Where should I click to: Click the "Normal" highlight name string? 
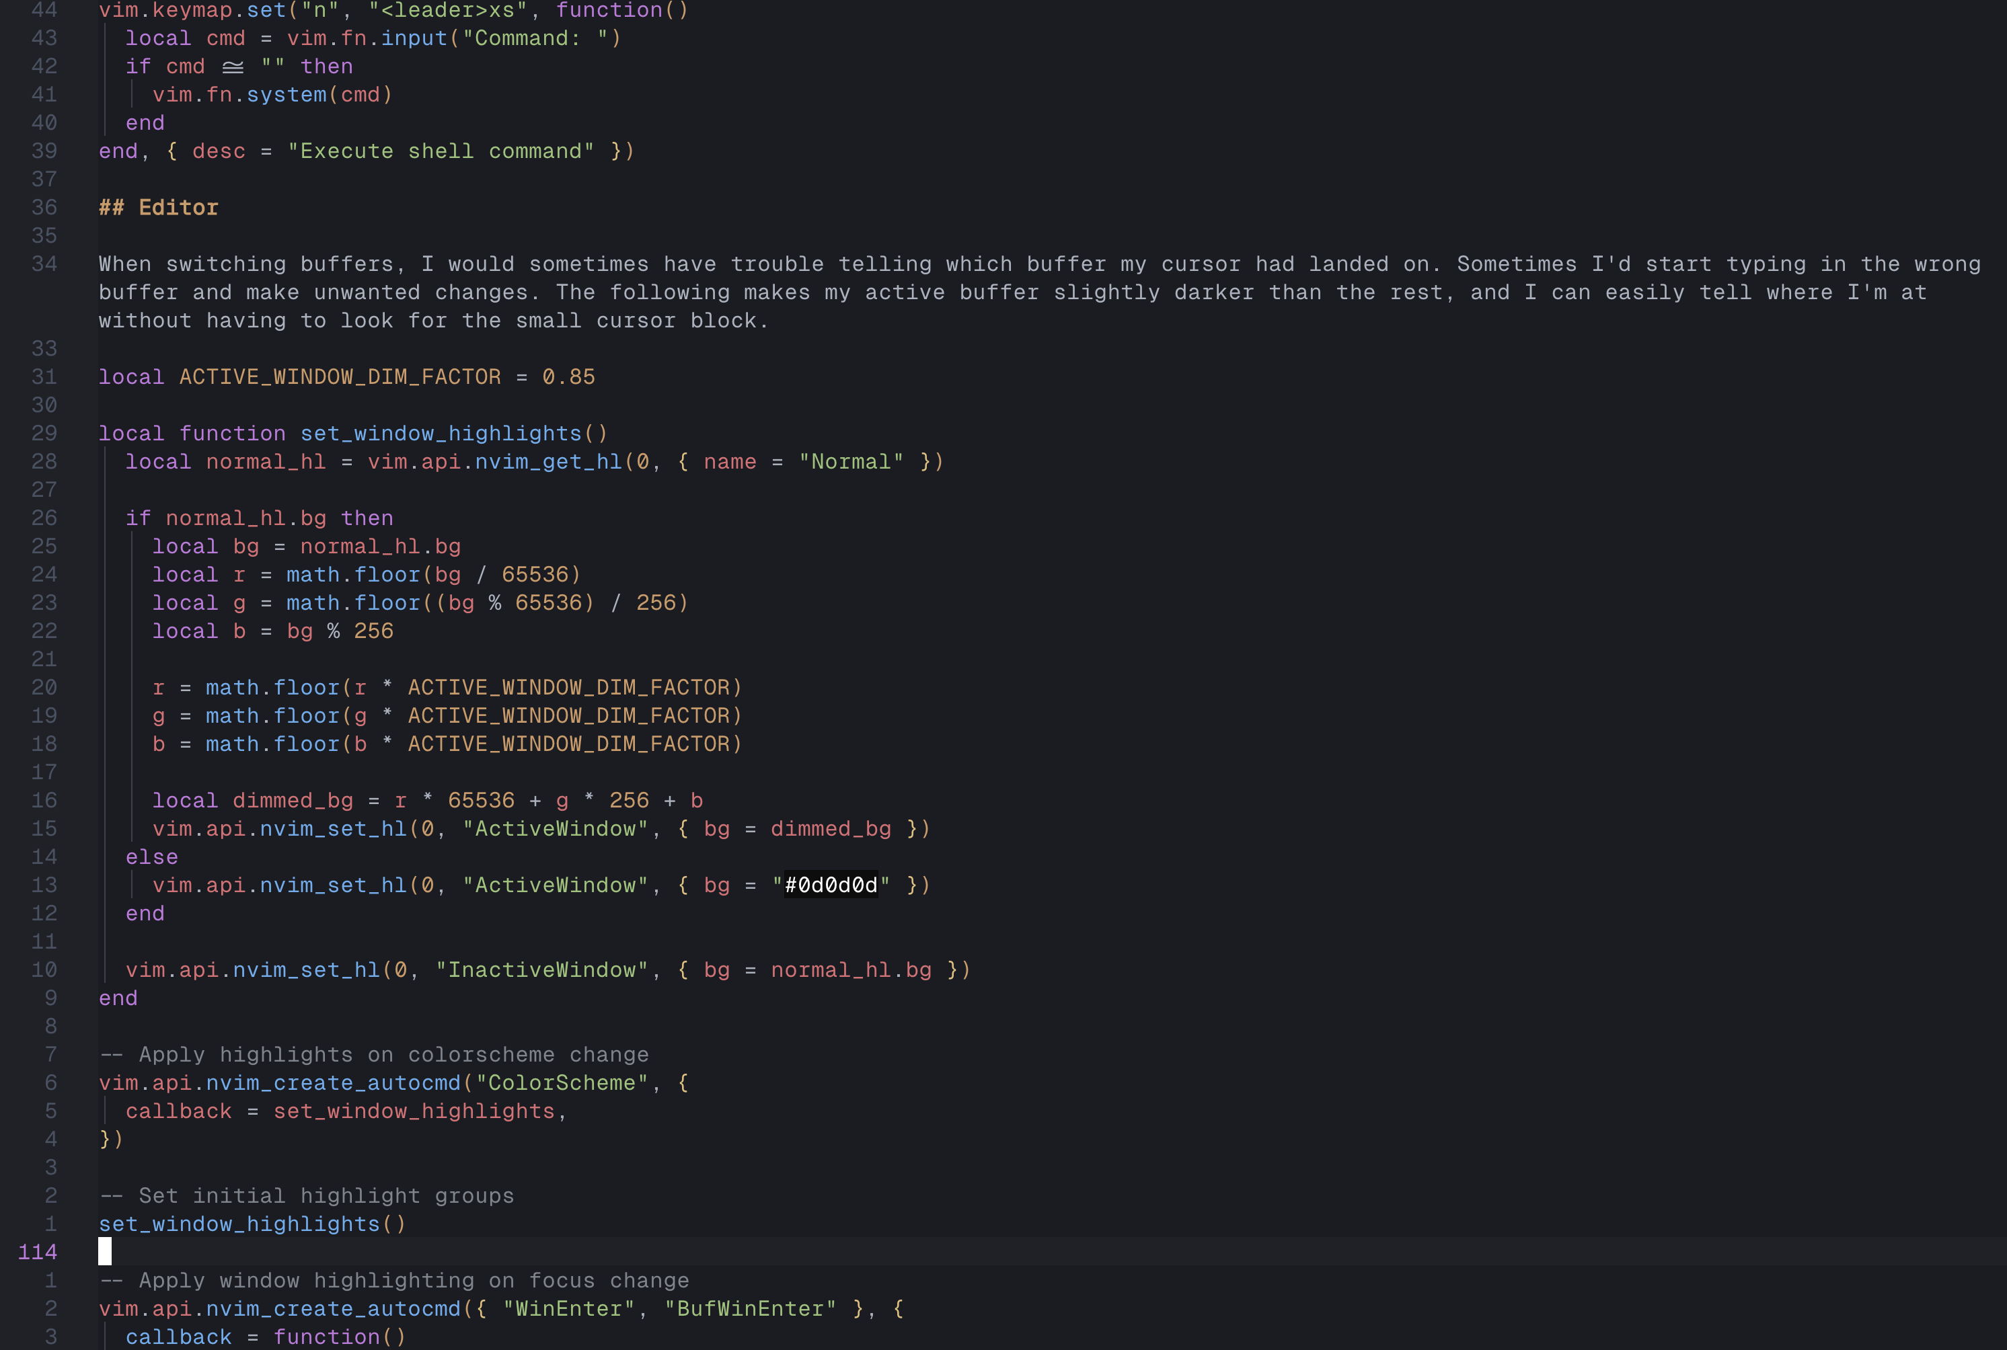(850, 463)
